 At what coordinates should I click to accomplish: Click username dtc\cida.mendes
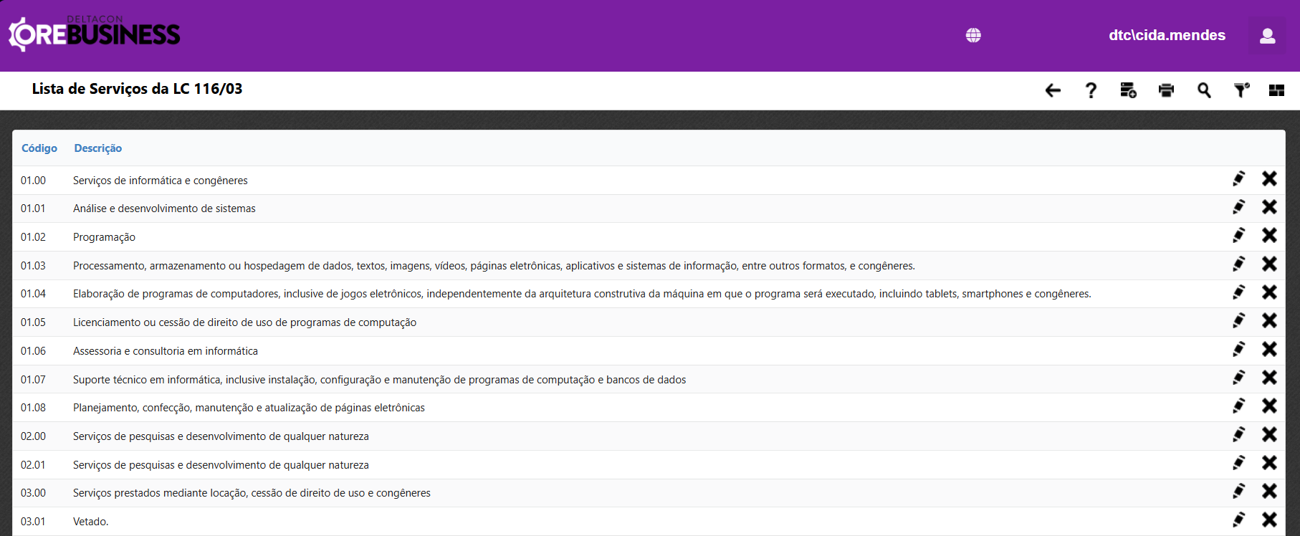1167,35
